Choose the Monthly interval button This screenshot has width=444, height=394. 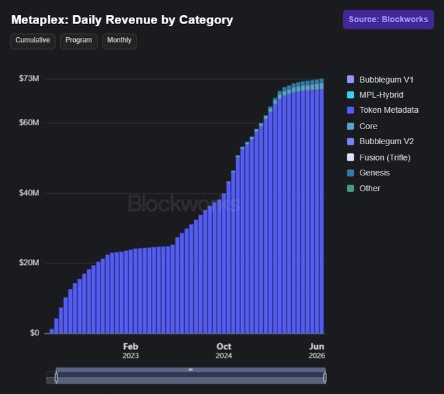[x=119, y=41]
